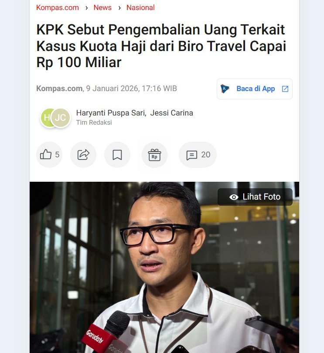Click the Kompas app logo icon
Viewport: 324px width, 353px height.
tap(225, 89)
